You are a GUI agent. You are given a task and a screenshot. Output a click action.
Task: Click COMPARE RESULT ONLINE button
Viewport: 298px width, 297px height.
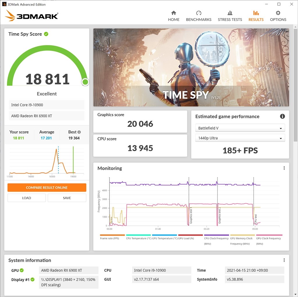click(47, 188)
